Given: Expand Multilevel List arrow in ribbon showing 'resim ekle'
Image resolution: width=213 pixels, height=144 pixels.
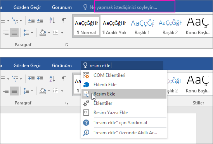Looking at the screenshot, I should 21,79.
